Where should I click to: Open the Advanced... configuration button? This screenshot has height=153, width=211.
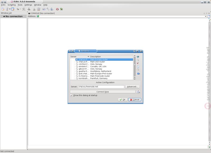click(132, 87)
